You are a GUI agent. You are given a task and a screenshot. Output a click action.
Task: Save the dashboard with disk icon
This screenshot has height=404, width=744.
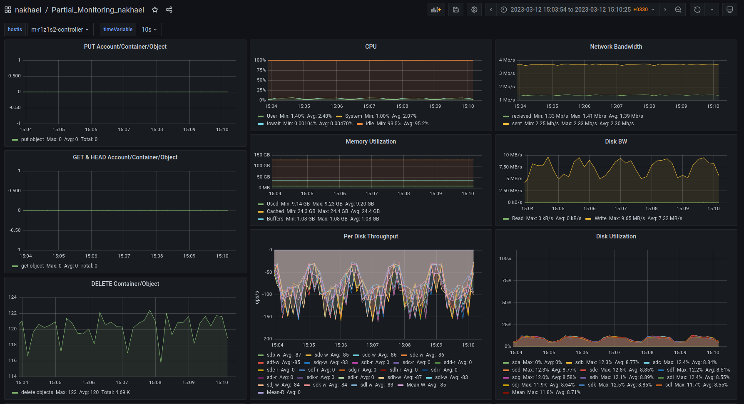(456, 10)
